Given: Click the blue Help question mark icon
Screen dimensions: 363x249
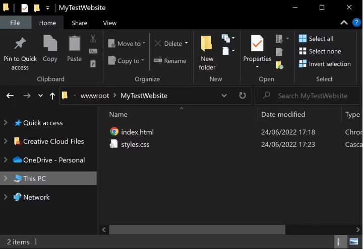Looking at the screenshot, I should click(x=356, y=23).
